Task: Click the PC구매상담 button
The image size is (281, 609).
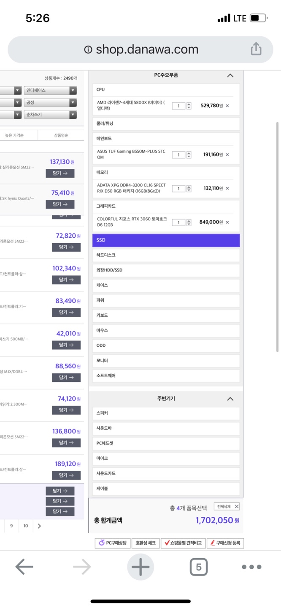Action: pyautogui.click(x=112, y=543)
